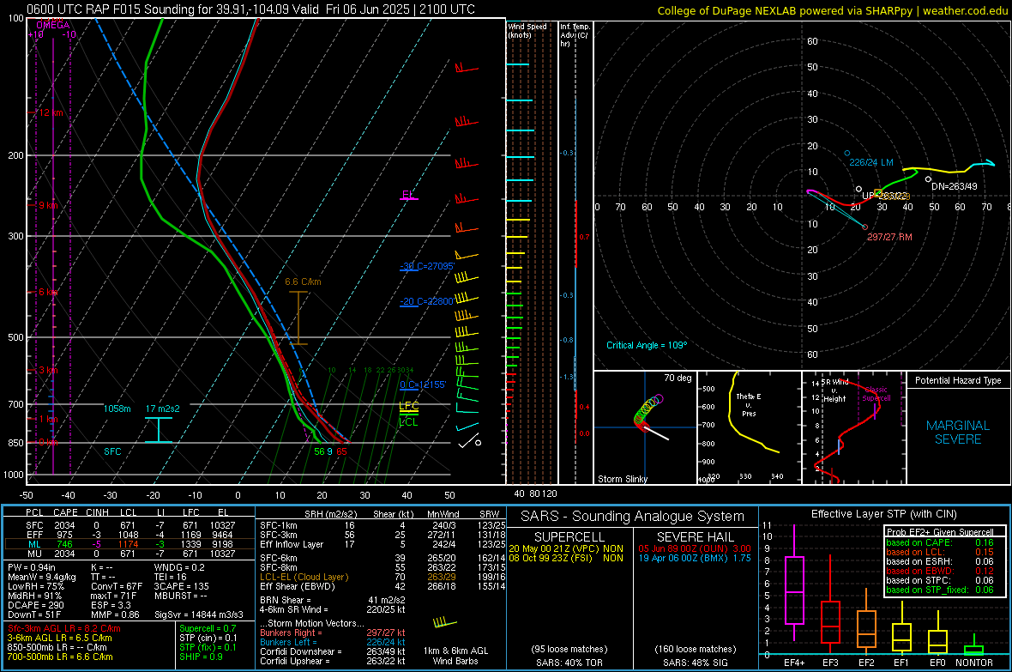
Task: Click the 'Wind Speed (knots)' panel header
Action: click(x=527, y=30)
